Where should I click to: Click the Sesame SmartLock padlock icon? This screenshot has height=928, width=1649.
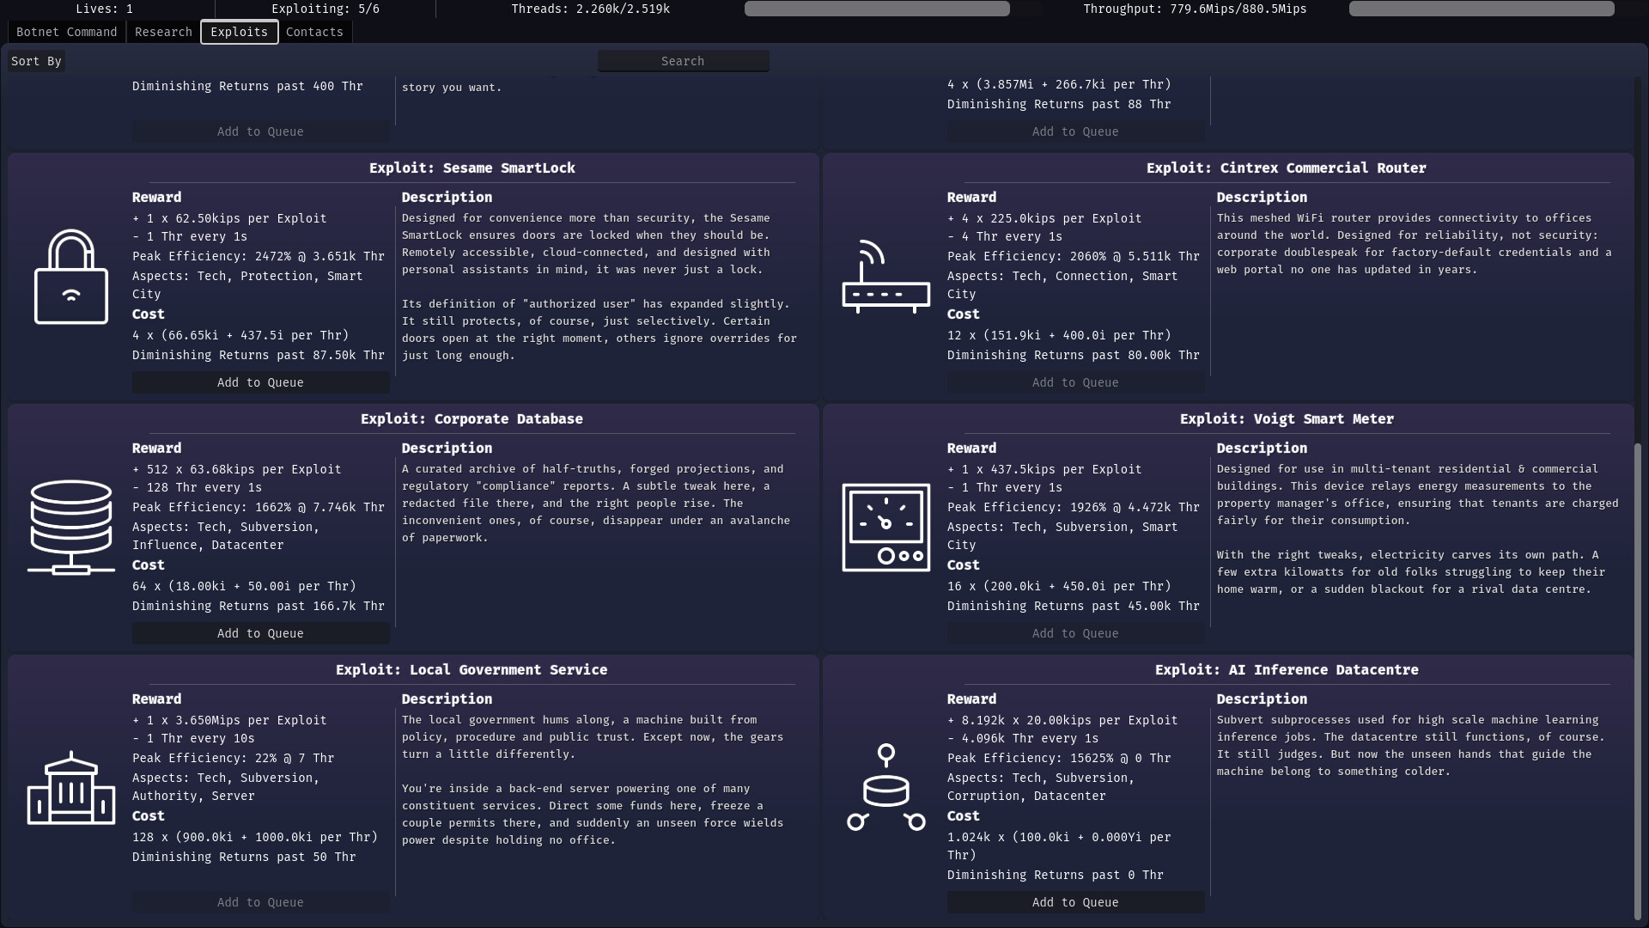click(x=70, y=277)
